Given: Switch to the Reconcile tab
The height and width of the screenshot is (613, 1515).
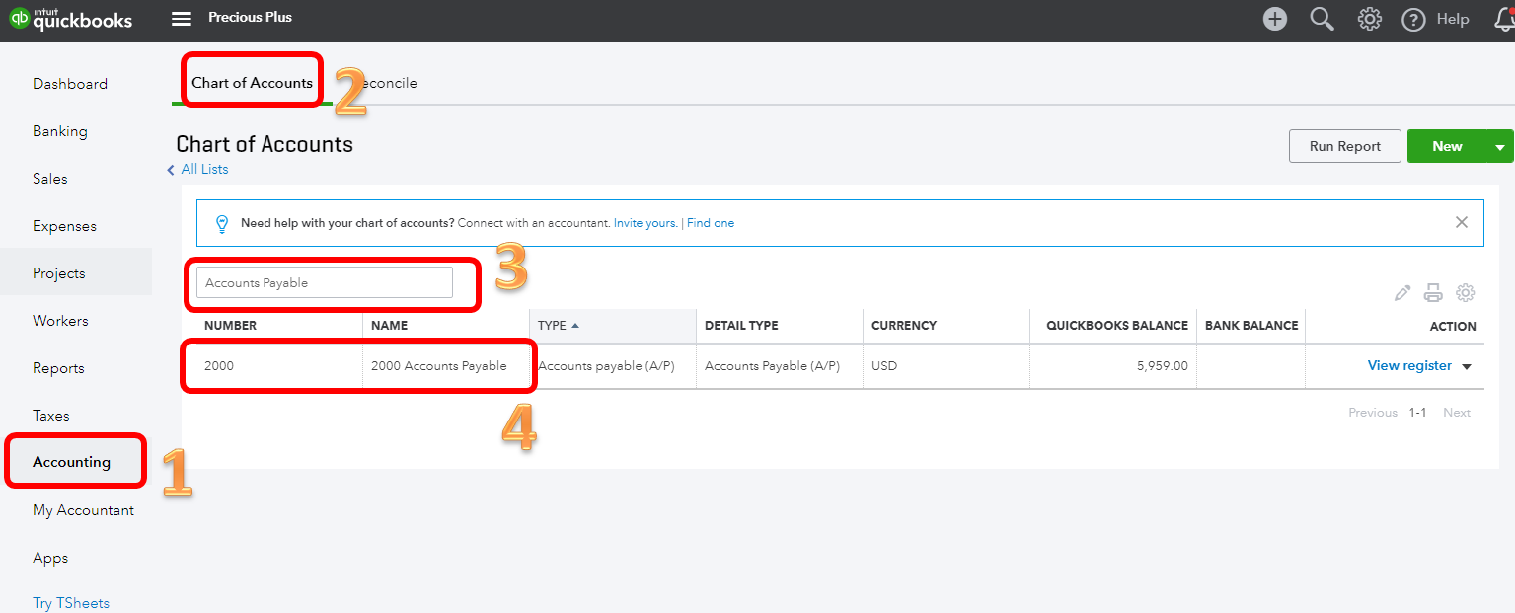Looking at the screenshot, I should [388, 84].
